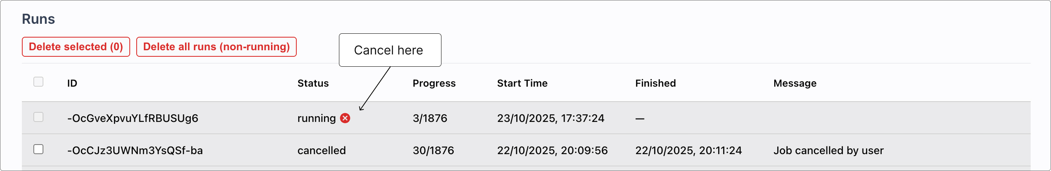The image size is (1051, 171).
Task: Open run ID -OcGveXpvuYLfRBUSUg6
Action: coord(132,118)
